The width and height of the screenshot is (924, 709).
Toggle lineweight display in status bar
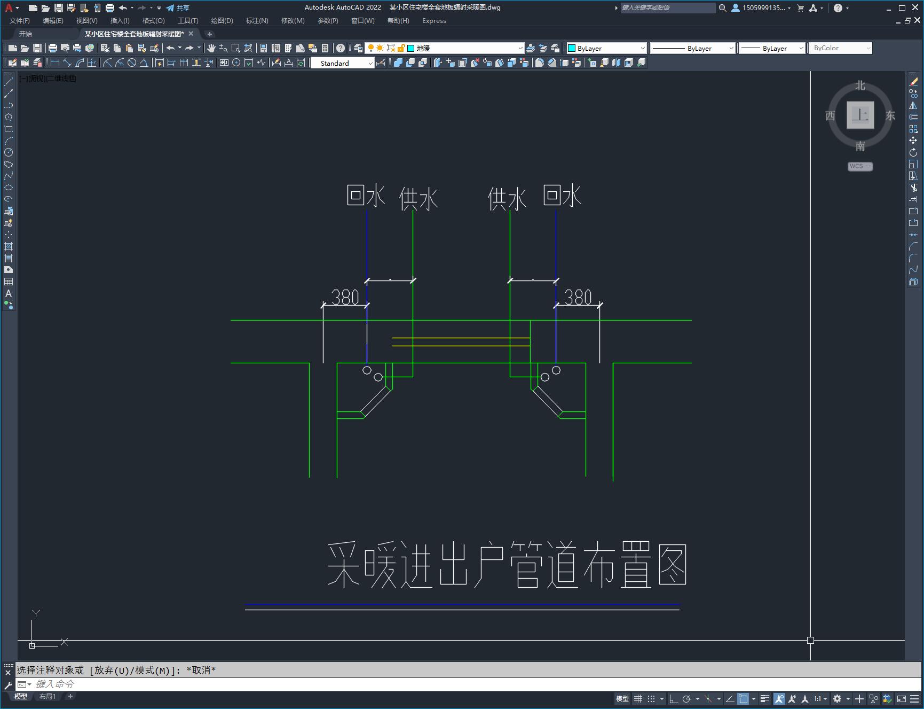tap(765, 699)
